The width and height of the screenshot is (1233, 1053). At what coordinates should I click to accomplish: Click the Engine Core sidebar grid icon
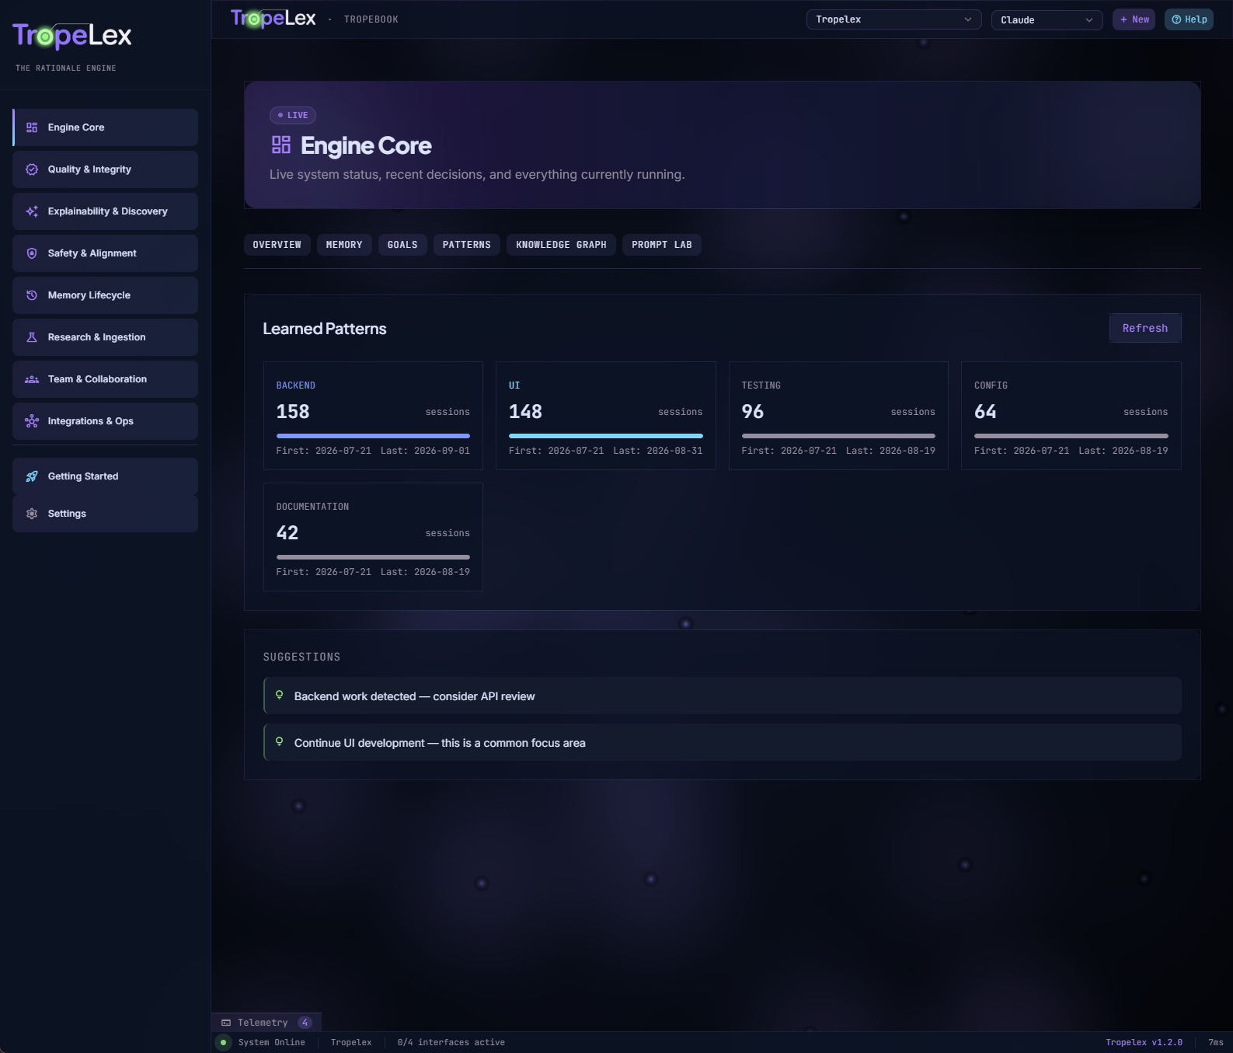click(x=32, y=127)
